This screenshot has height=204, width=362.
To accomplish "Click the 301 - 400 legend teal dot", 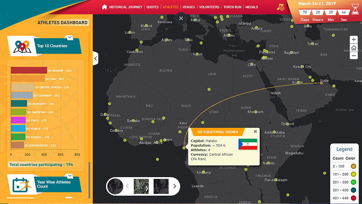I will click(353, 190).
